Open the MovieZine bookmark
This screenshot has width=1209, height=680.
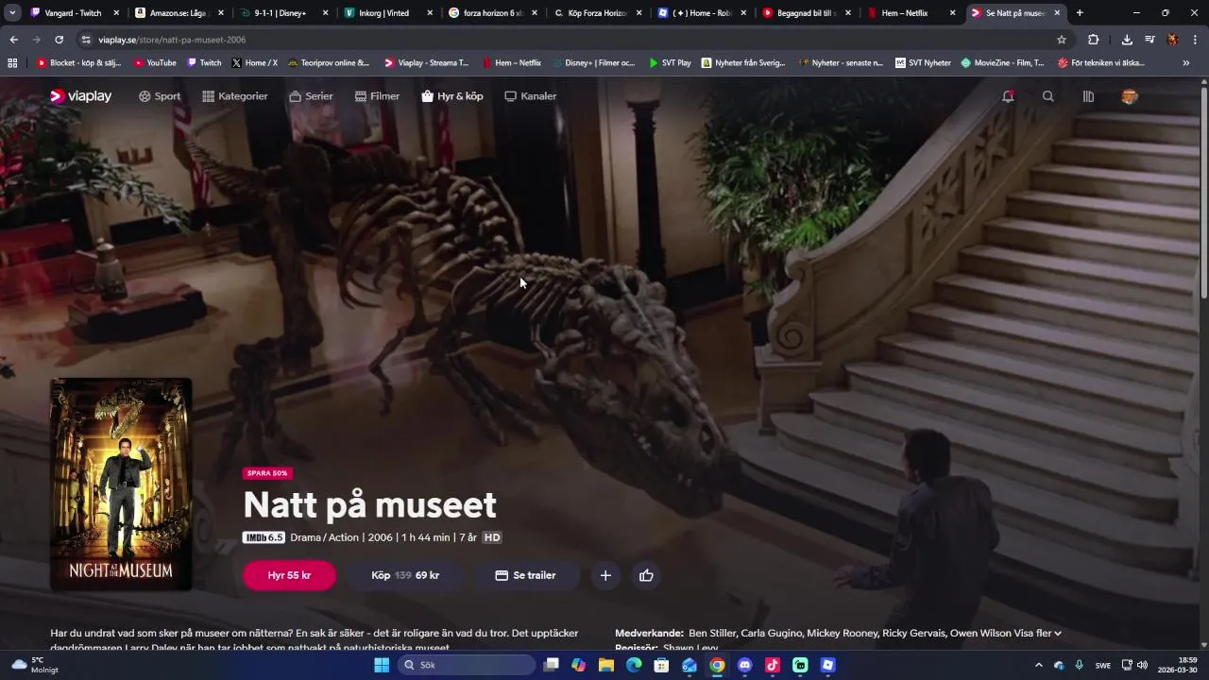click(x=1002, y=63)
